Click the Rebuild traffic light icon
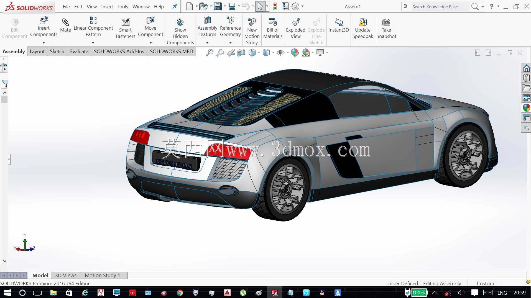This screenshot has height=298, width=531. click(x=275, y=6)
